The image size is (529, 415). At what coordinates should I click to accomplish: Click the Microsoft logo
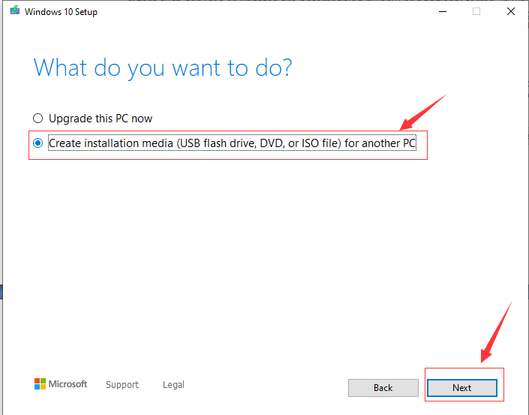(x=61, y=384)
